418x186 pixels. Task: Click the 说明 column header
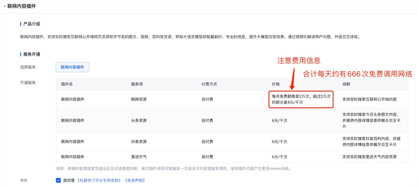[346, 84]
